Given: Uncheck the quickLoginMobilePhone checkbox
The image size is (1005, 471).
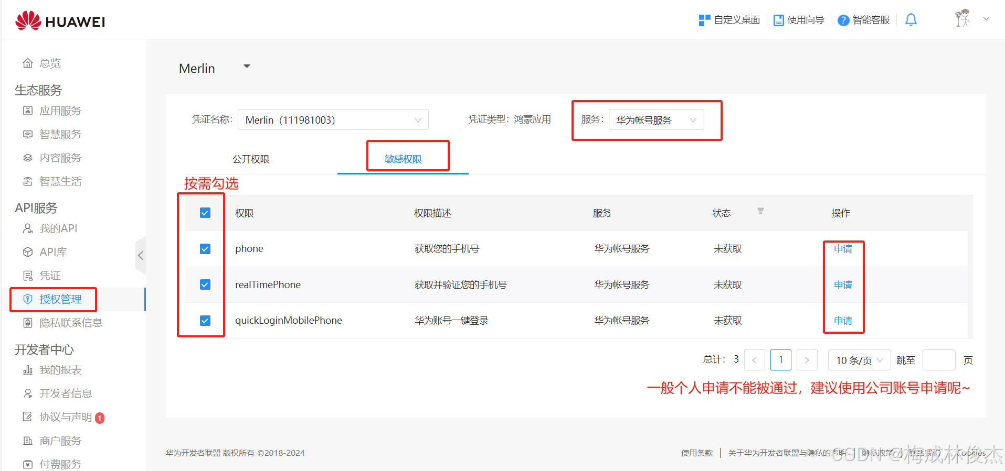Looking at the screenshot, I should click(x=205, y=321).
